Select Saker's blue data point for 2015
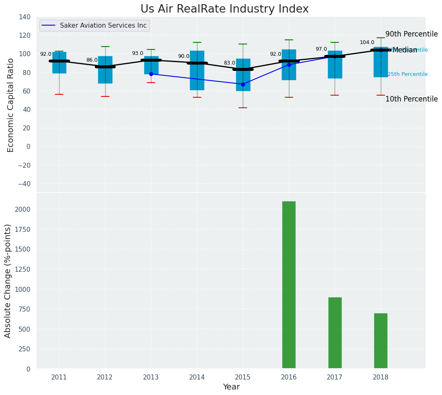 click(x=243, y=84)
